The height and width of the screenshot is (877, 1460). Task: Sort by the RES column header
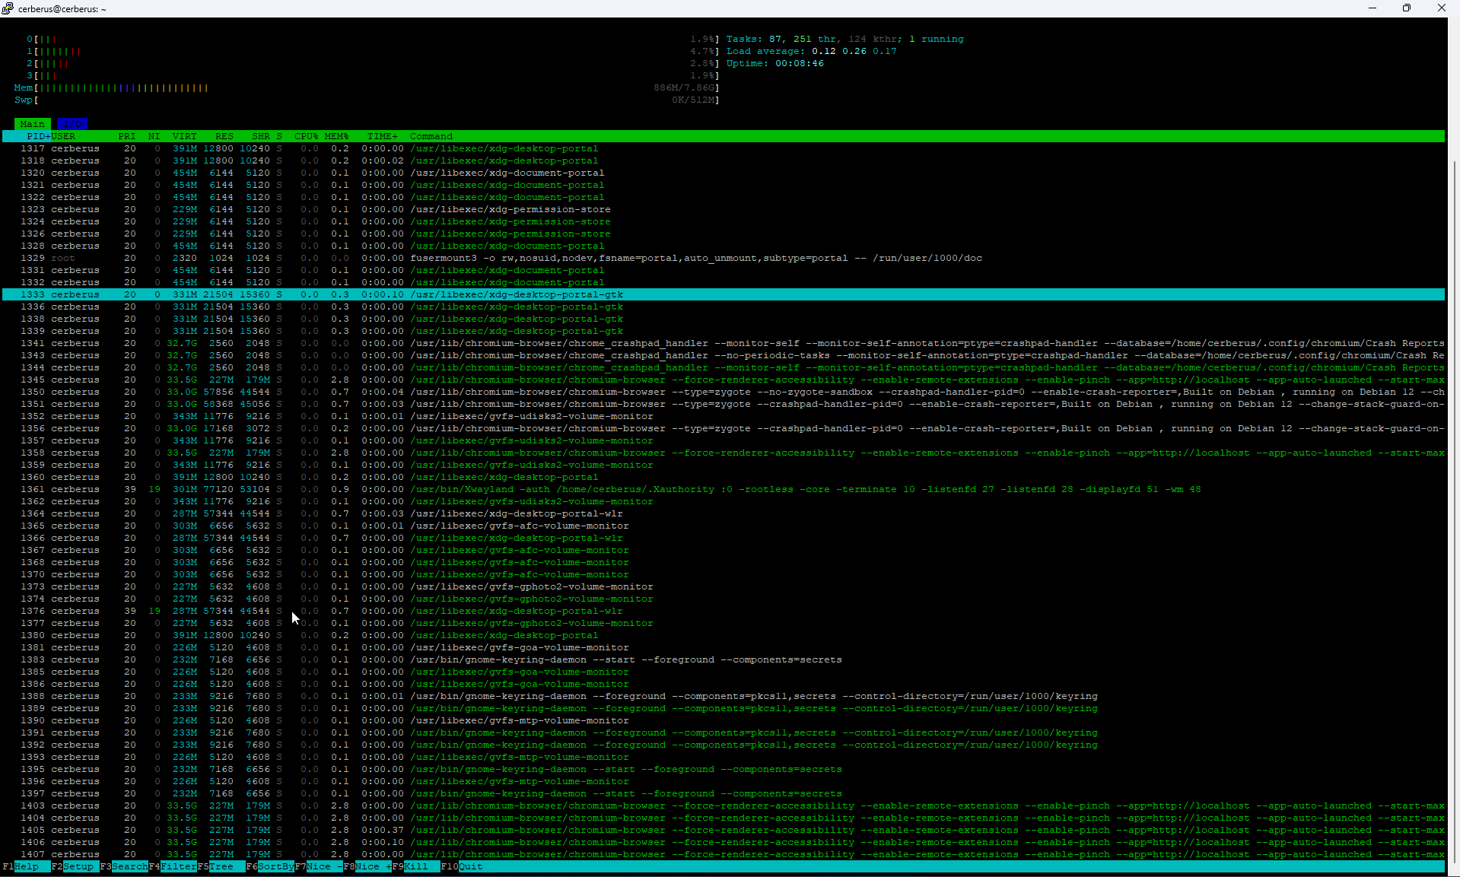click(224, 136)
